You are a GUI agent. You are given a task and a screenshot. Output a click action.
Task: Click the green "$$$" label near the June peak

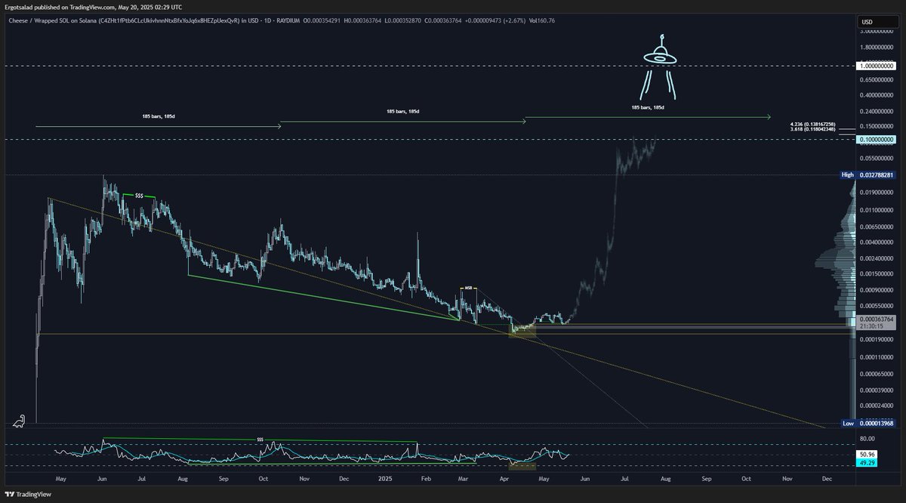140,195
